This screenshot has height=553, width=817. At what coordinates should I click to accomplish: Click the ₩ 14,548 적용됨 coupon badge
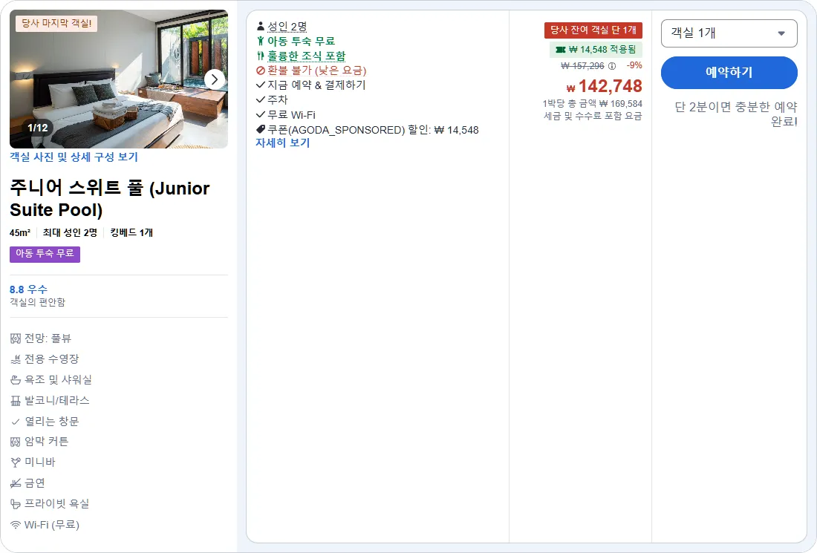pos(596,50)
